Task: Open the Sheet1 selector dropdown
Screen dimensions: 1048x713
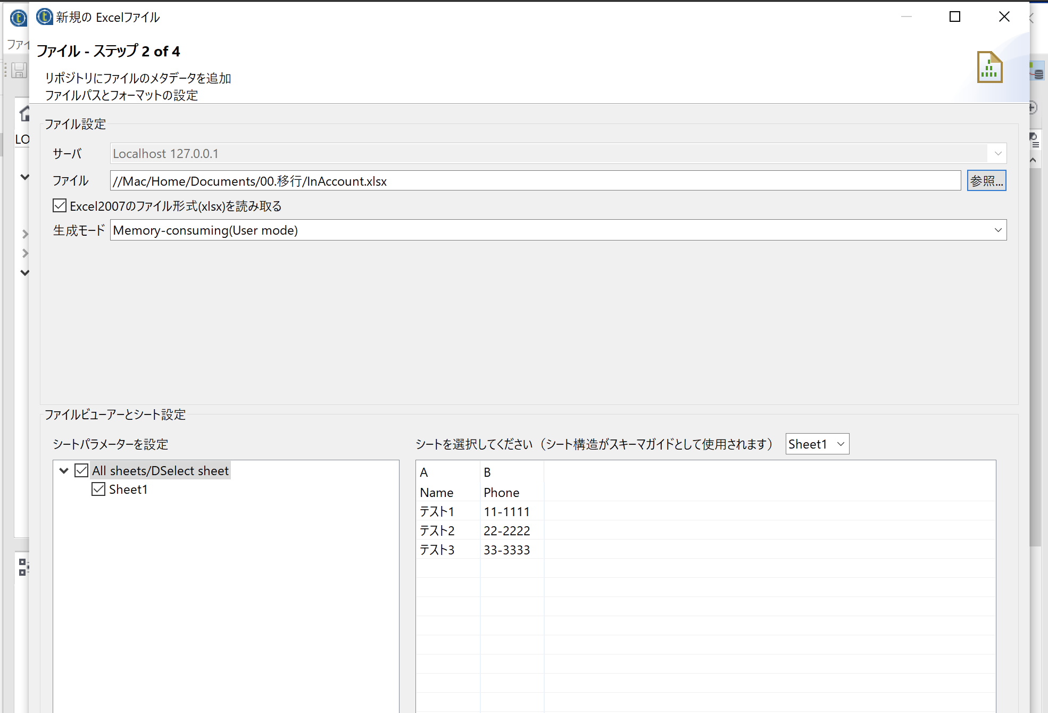Action: (839, 444)
